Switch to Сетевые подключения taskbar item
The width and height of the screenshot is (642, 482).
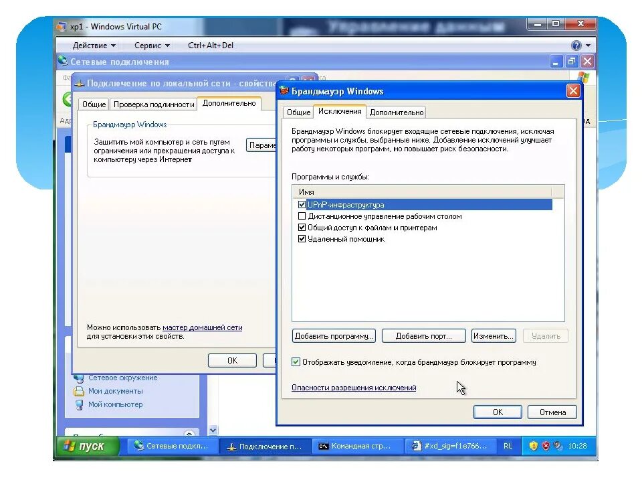pos(171,446)
